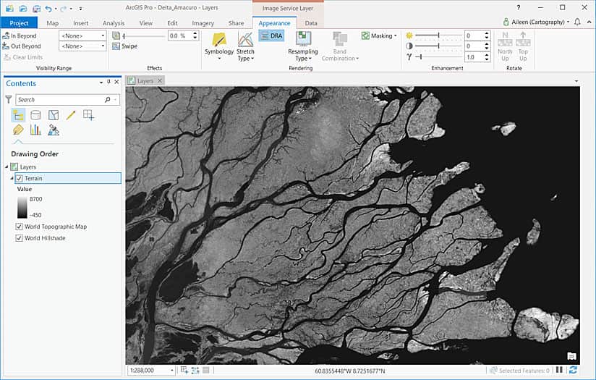Screen dimensions: 596x380
Task: Click the Search field in Contents
Action: click(68, 100)
